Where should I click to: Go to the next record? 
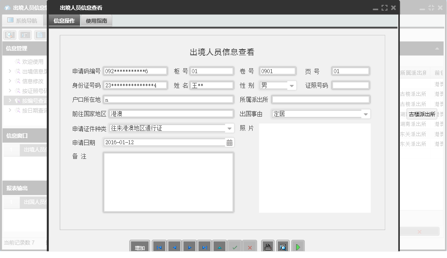click(189, 247)
